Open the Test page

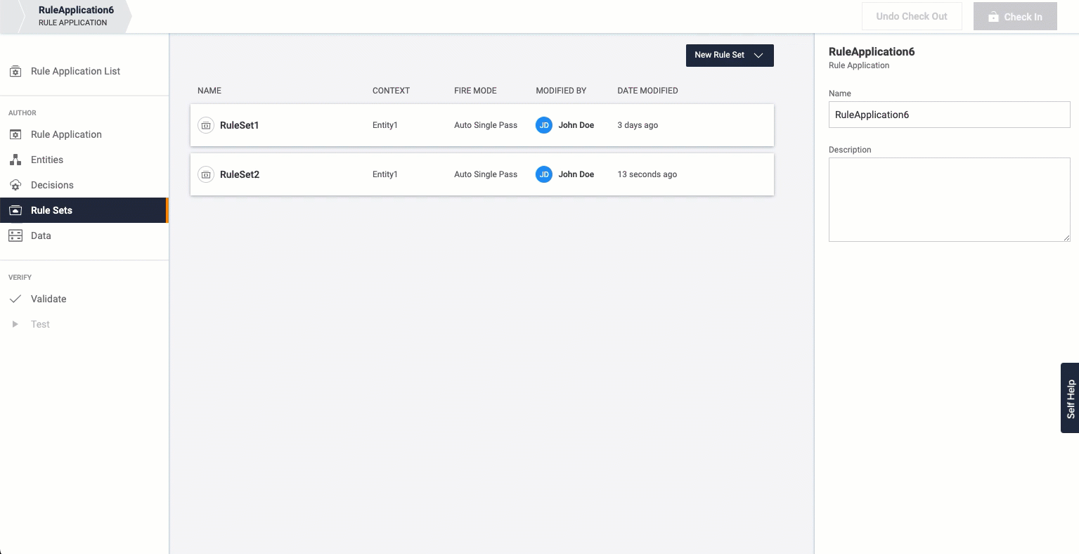tap(40, 324)
